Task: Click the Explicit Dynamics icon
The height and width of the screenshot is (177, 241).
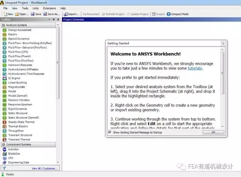Action: coord(5,39)
